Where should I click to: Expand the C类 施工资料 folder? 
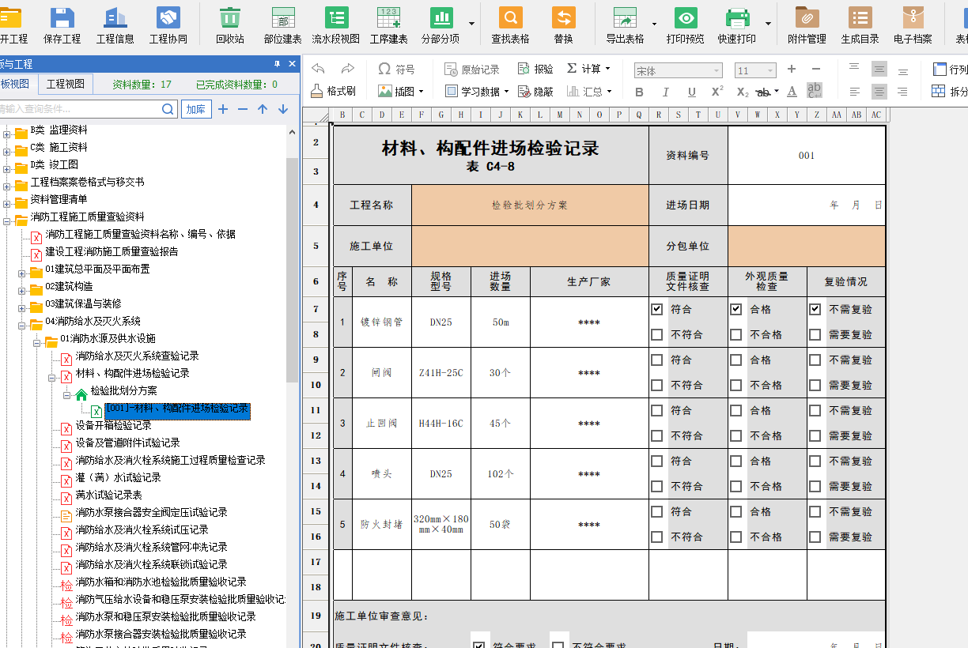click(x=7, y=151)
